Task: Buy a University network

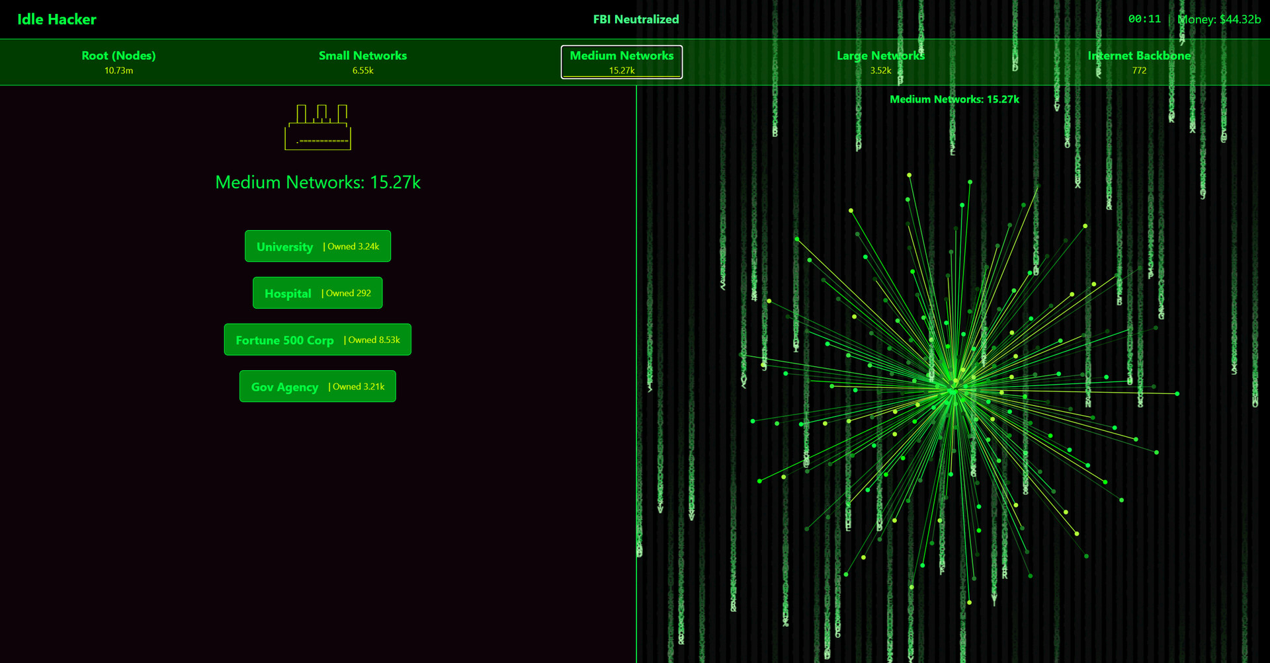Action: [317, 247]
